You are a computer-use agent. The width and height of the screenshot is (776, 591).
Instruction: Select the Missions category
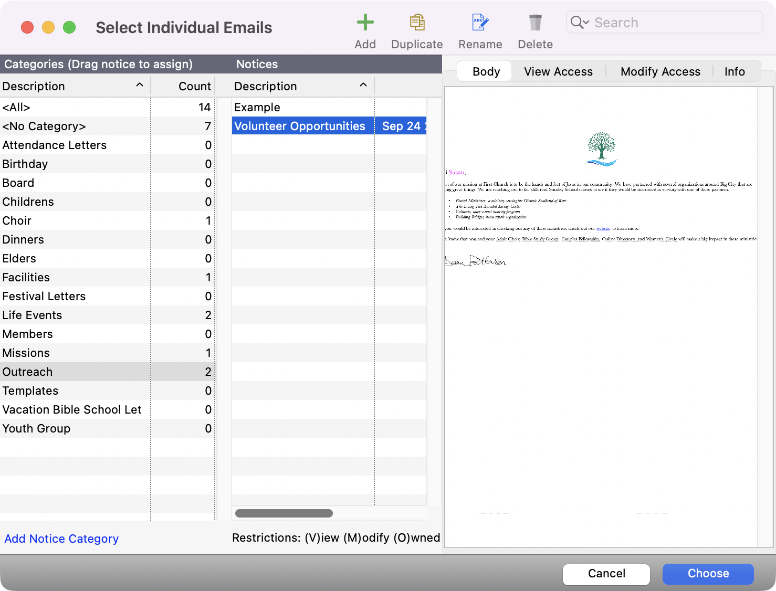coord(107,353)
